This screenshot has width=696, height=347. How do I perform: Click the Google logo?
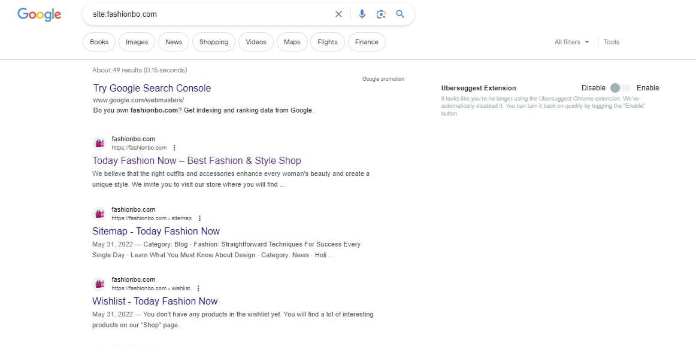coord(39,14)
